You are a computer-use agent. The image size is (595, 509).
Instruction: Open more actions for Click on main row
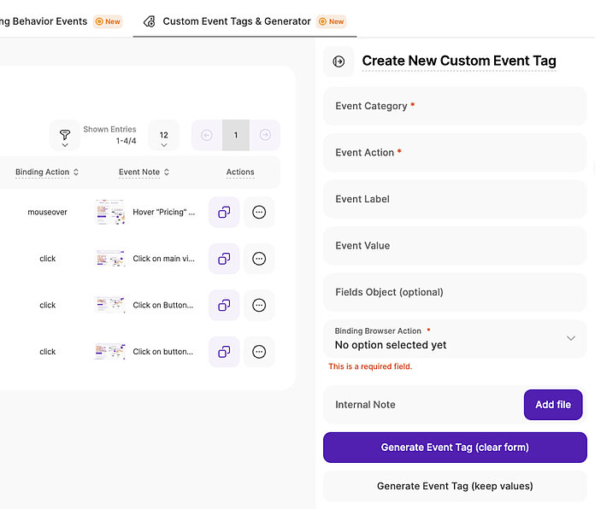259,259
